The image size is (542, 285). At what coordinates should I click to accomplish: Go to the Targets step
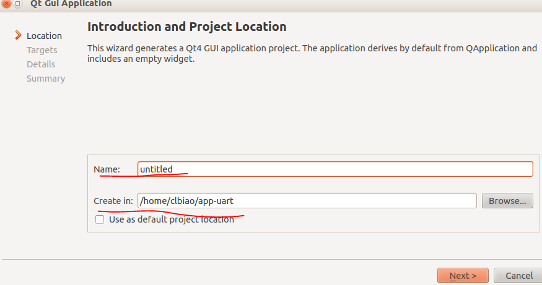[x=42, y=50]
